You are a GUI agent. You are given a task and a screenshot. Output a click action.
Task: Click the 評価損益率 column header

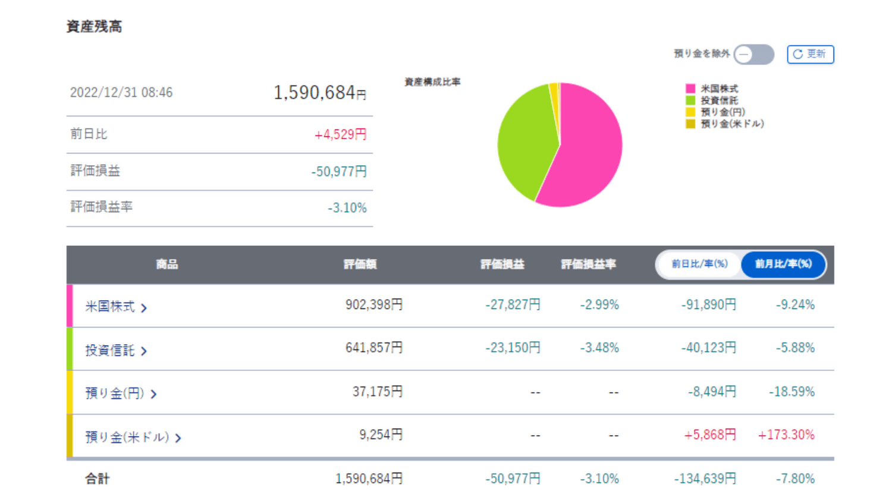point(588,264)
